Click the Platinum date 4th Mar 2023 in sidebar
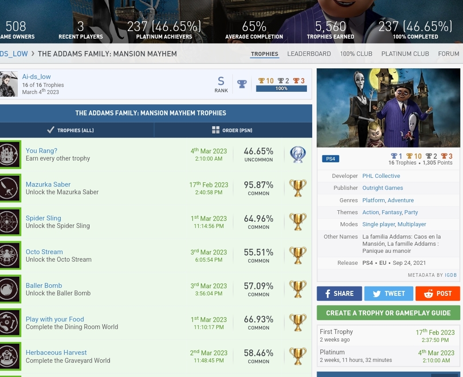This screenshot has height=377, width=463. click(x=436, y=353)
